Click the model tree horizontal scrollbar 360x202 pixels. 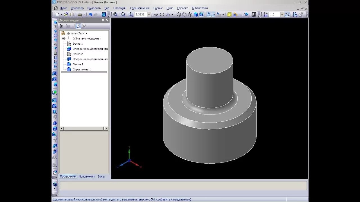84,128
